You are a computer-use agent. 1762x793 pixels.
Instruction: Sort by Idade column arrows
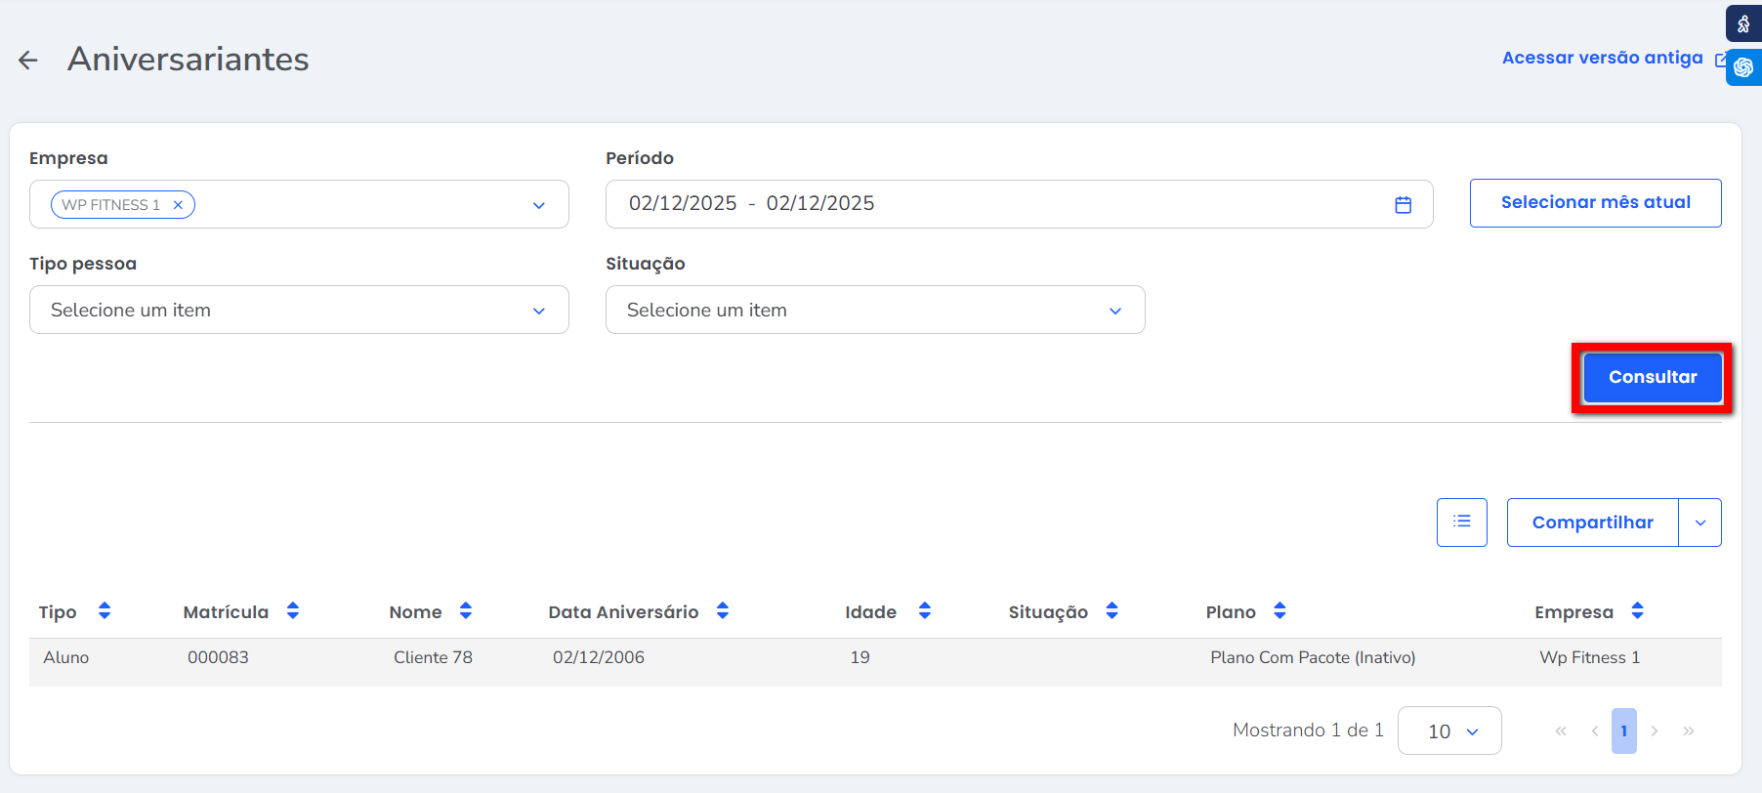tap(925, 611)
